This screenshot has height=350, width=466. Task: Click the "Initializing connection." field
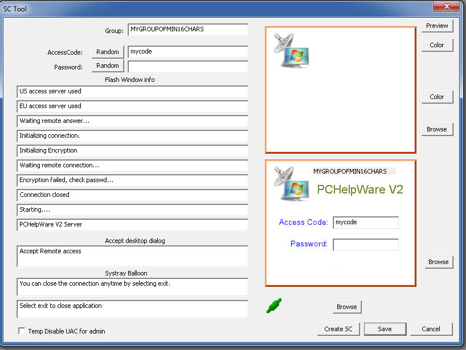(x=132, y=136)
